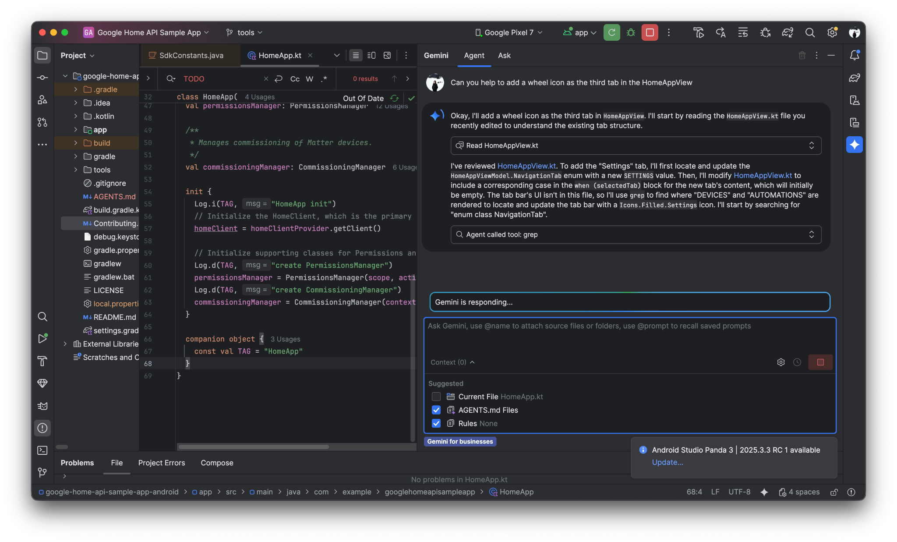Viewport: 897px width, 542px height.
Task: Click the Context (0) toggle label
Action: [x=452, y=362]
